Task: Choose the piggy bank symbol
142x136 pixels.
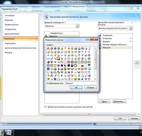Action: pyautogui.click(x=89, y=59)
